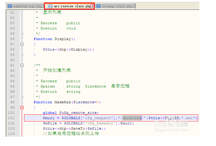The image size is (216, 146).
Task: Click save icon on makehtml_map.php tab
Action: click(10, 6)
